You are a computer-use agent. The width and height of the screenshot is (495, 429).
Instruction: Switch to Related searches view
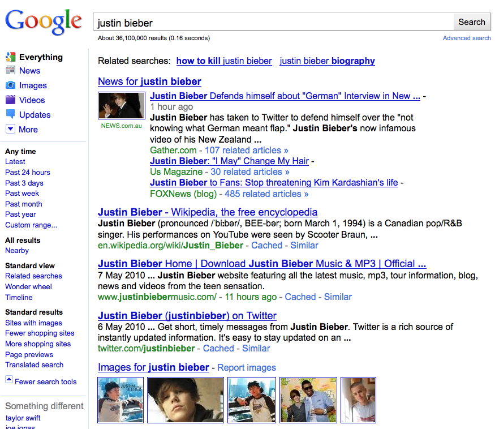coord(33,276)
